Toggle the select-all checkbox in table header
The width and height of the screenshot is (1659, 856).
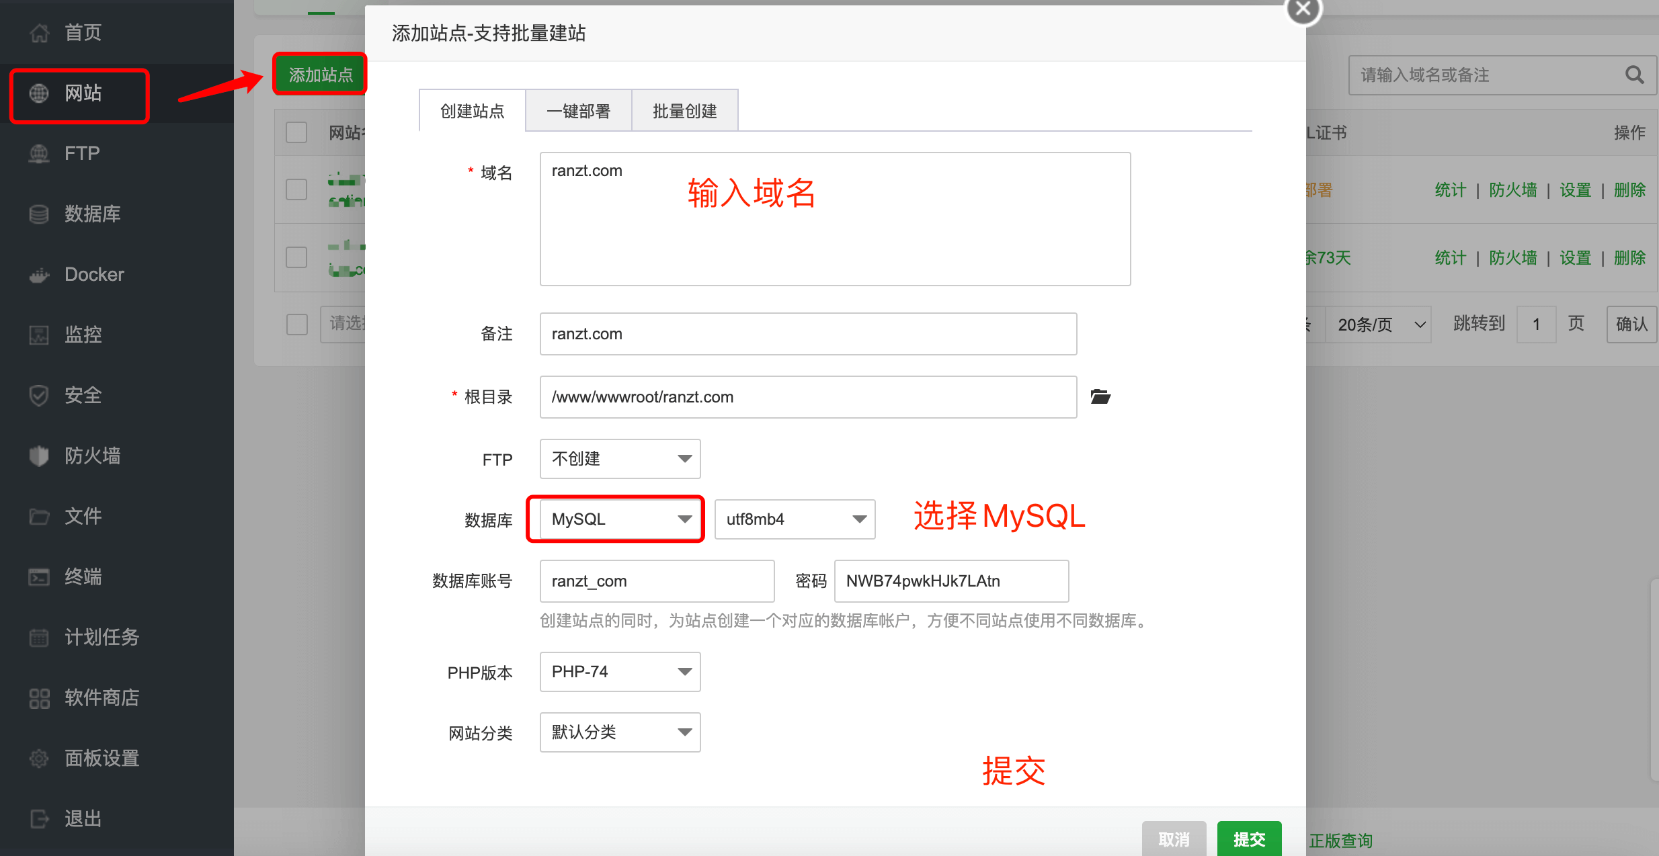click(x=296, y=132)
